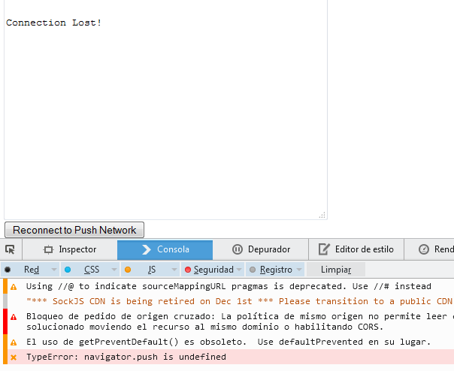The image size is (454, 371).
Task: Click Limpiar to clear the console
Action: pos(335,270)
